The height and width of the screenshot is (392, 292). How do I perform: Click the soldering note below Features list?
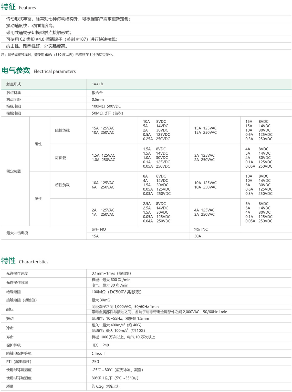pyautogui.click(x=58, y=55)
